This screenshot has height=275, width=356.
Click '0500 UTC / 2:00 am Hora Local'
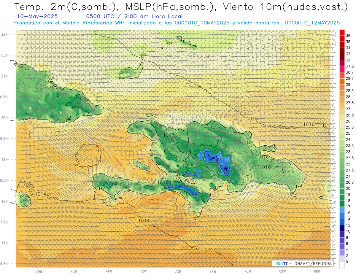coord(134,17)
